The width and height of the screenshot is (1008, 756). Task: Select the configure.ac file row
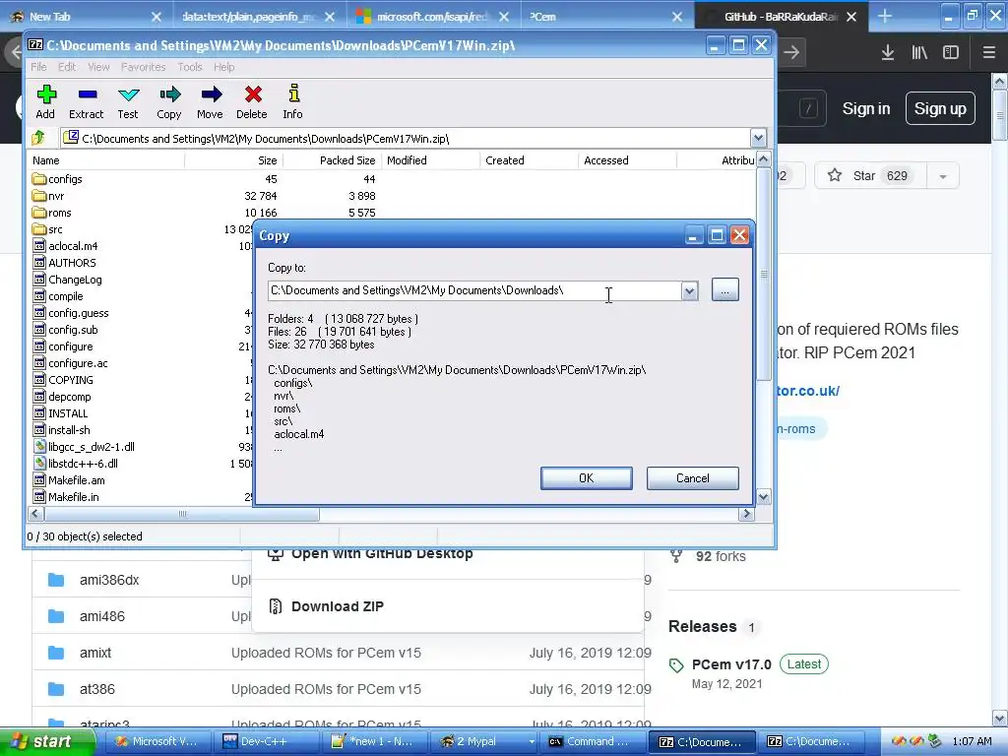(70, 363)
